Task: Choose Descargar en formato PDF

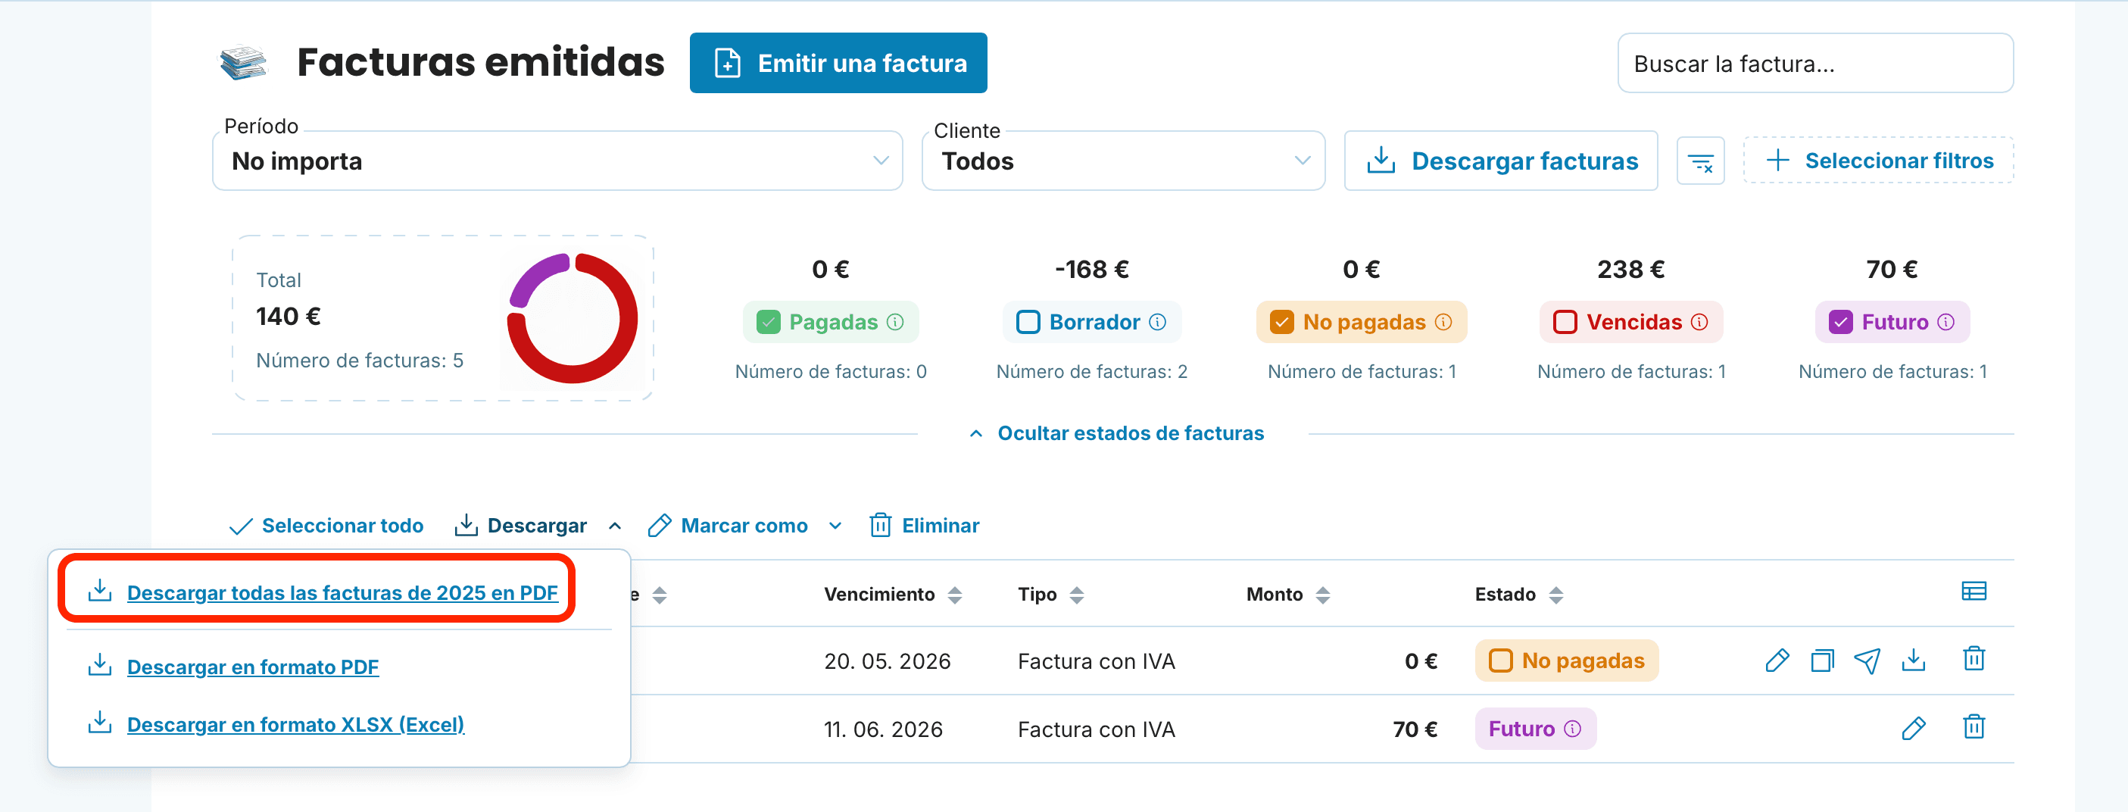Action: coord(233,667)
